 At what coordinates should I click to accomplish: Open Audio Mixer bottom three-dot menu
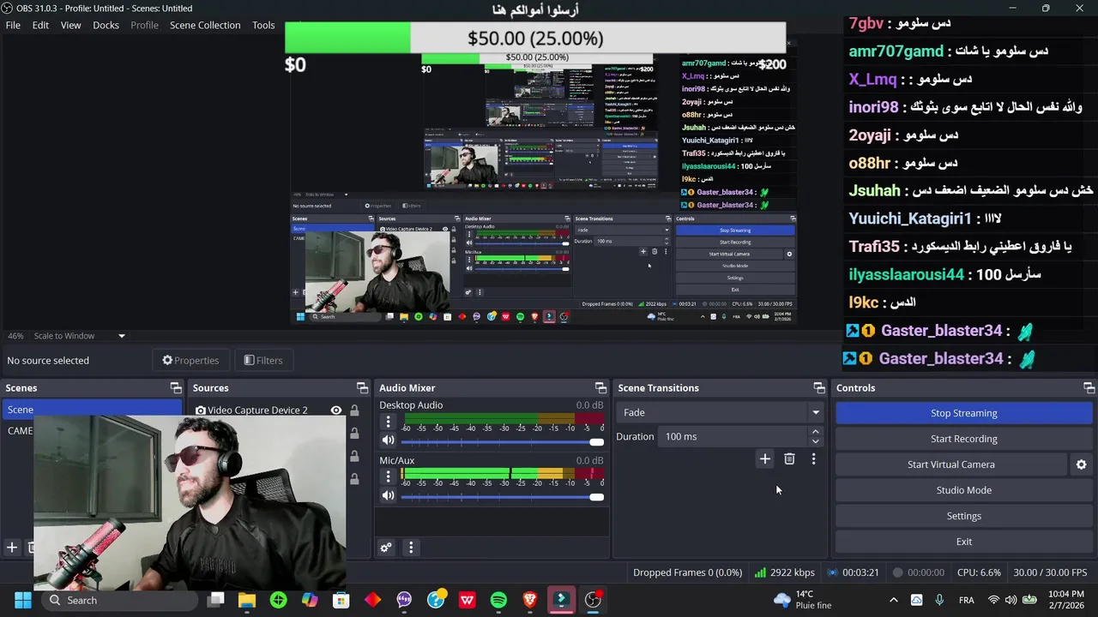point(411,548)
